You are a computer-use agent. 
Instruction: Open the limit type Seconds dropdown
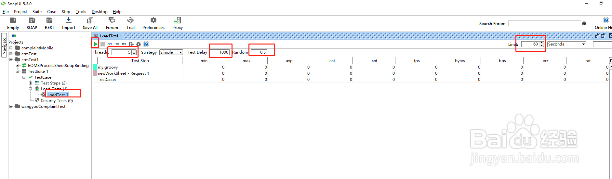tap(566, 44)
